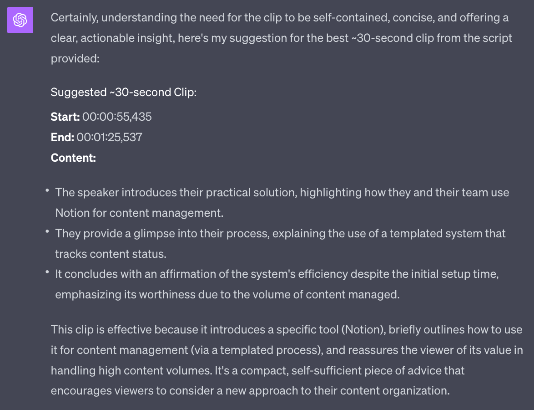
Task: Click the ChatGPT logo avatar
Action: (x=20, y=20)
